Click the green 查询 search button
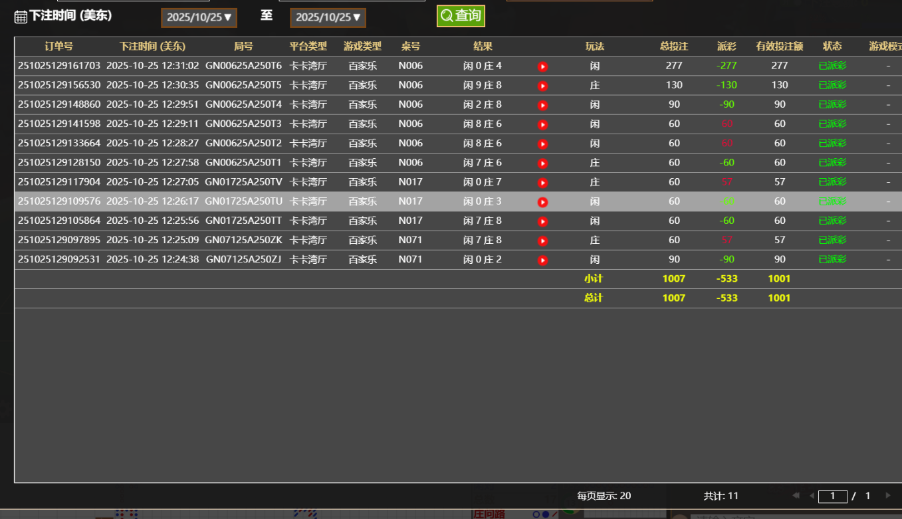Image resolution: width=902 pixels, height=519 pixels. 461,16
